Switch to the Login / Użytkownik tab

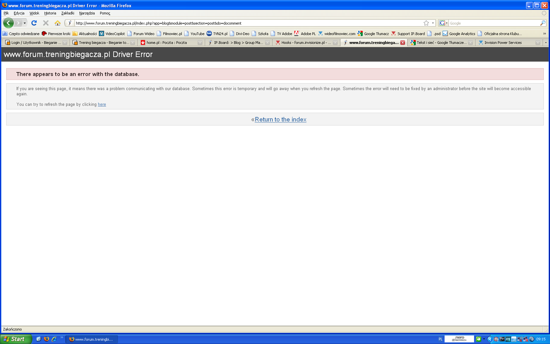[x=36, y=43]
